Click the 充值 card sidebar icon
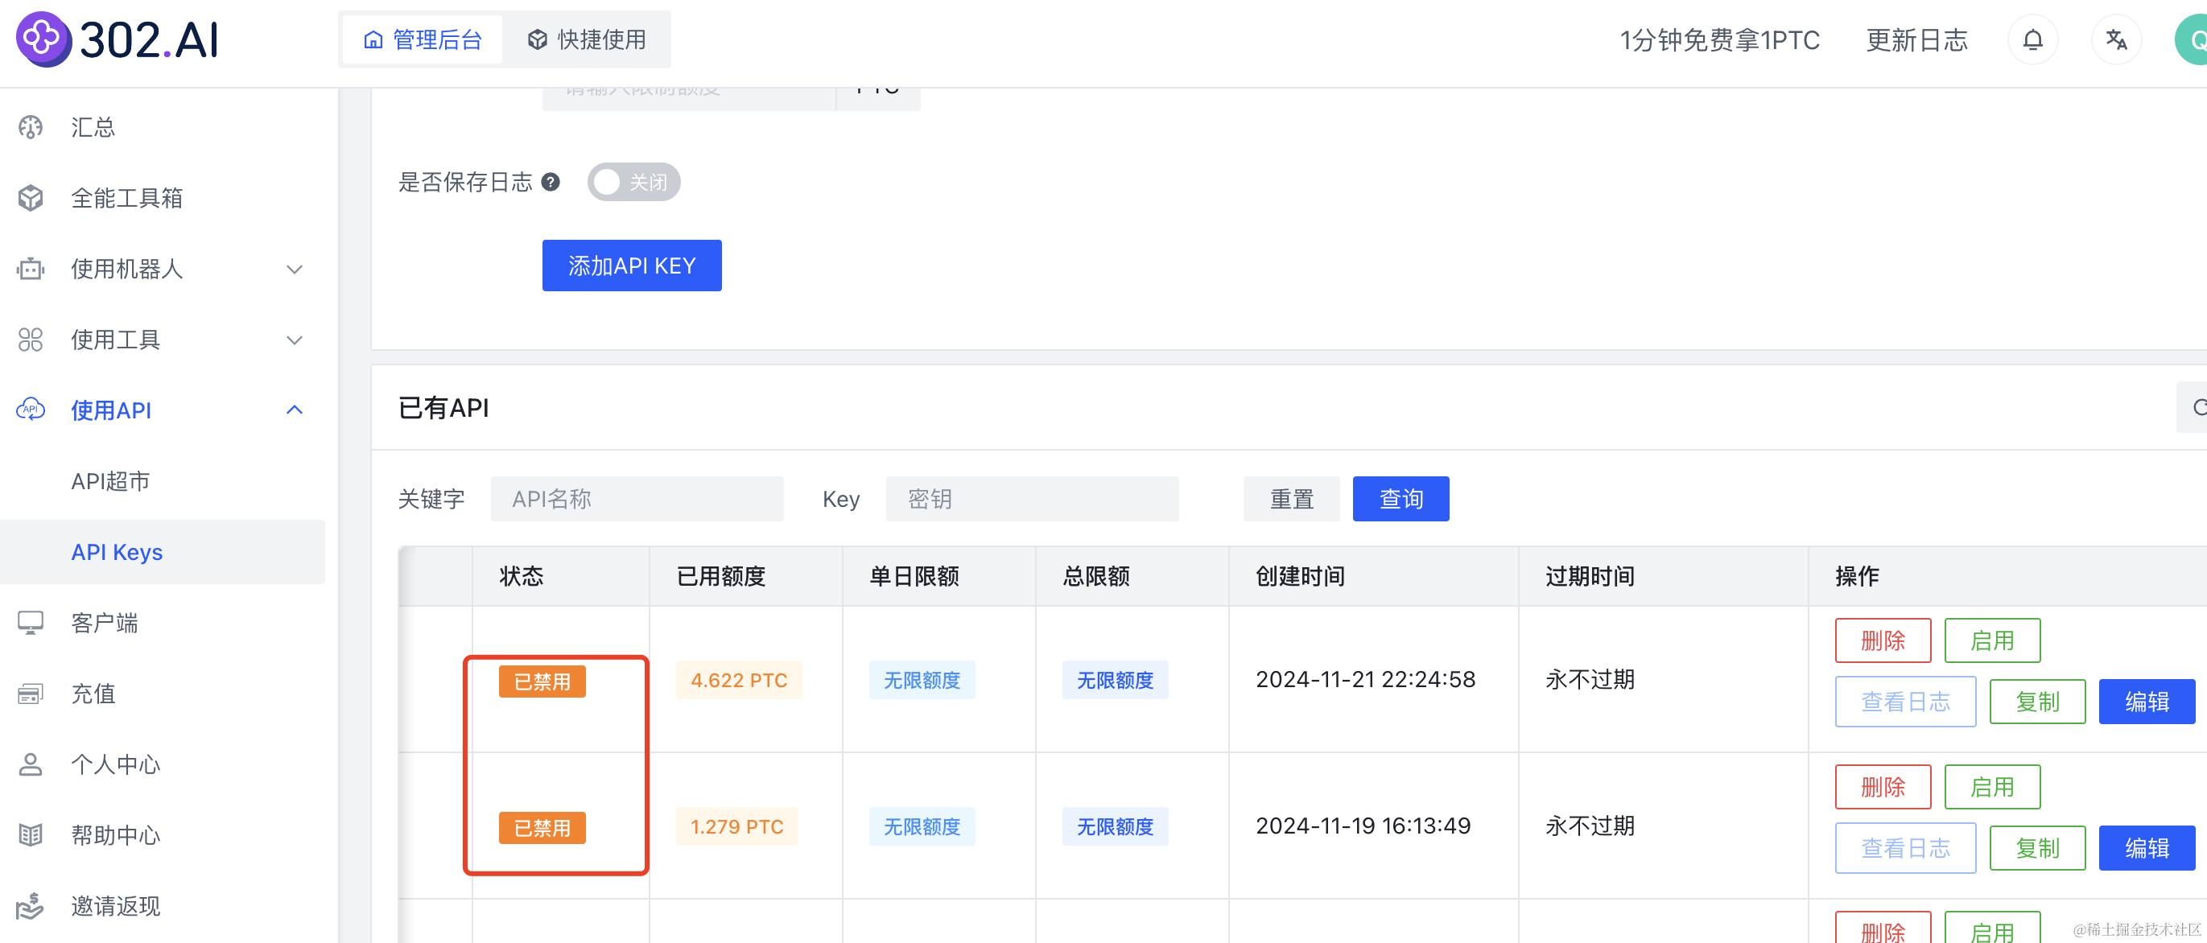This screenshot has width=2207, height=943. tap(31, 694)
